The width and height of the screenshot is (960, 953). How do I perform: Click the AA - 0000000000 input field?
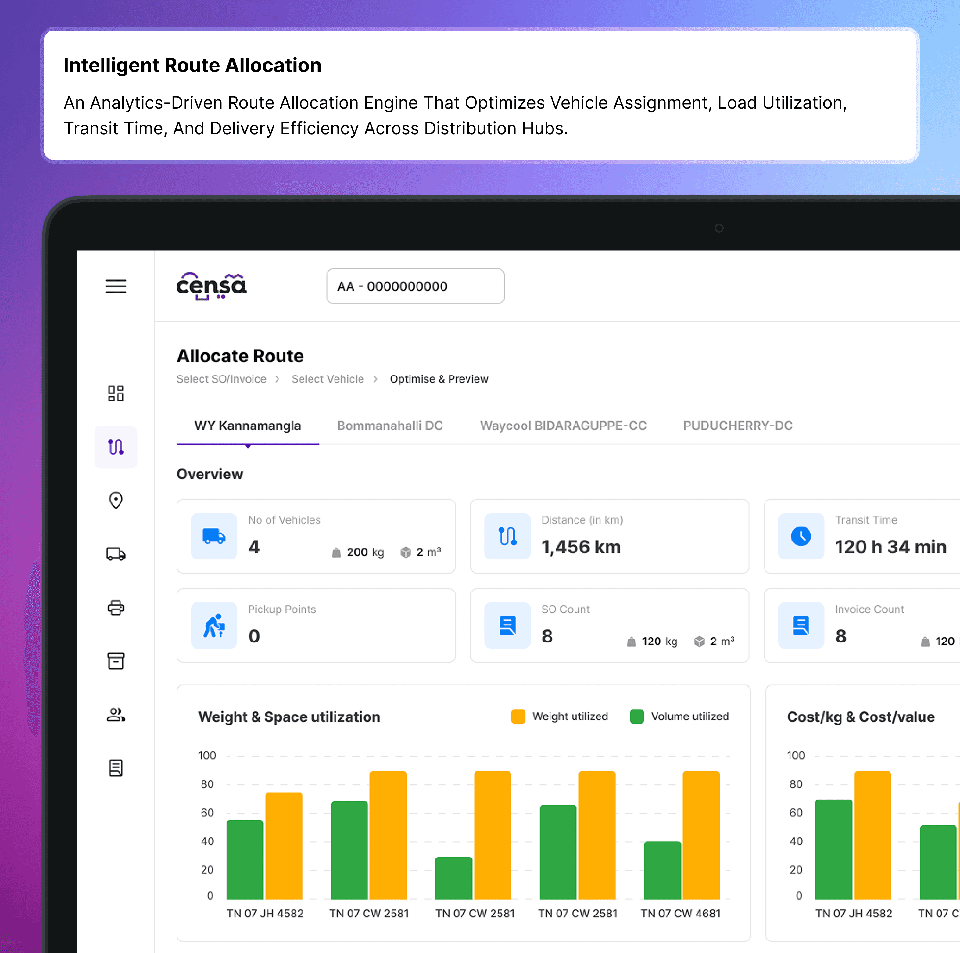coord(415,286)
